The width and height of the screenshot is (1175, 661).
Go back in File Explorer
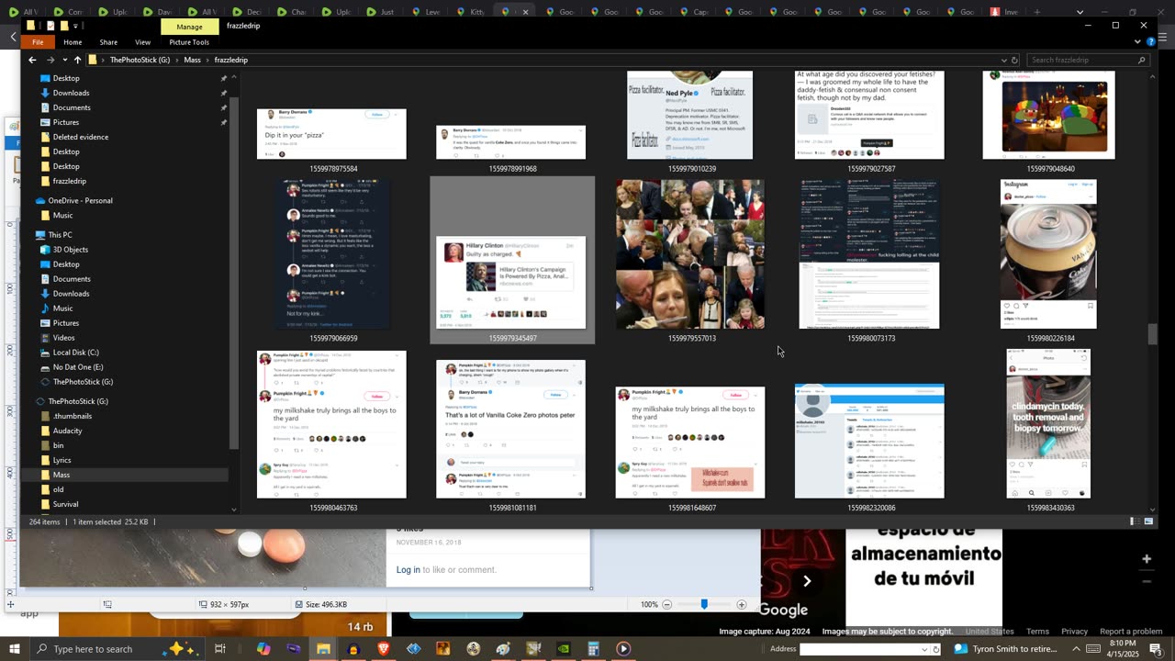pos(32,60)
